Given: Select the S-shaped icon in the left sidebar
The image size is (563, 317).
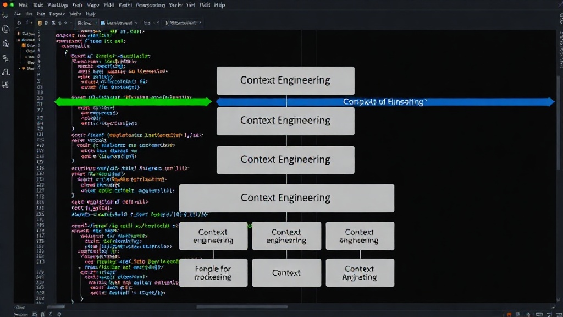Looking at the screenshot, I should click(x=5, y=58).
